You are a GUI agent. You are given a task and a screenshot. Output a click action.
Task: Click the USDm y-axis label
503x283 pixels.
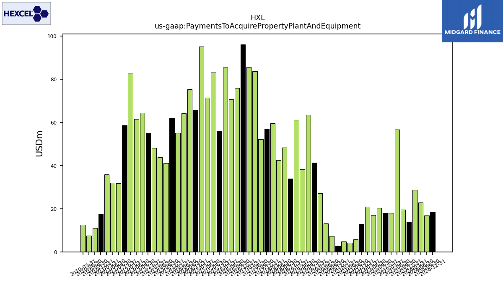click(39, 143)
